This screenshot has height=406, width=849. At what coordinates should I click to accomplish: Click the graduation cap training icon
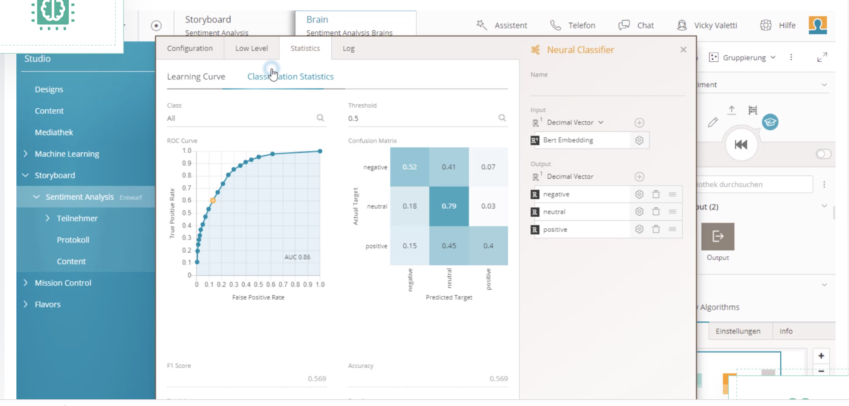point(770,122)
